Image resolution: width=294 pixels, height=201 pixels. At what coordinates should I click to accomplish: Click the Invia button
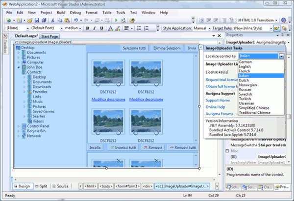[x=192, y=48]
